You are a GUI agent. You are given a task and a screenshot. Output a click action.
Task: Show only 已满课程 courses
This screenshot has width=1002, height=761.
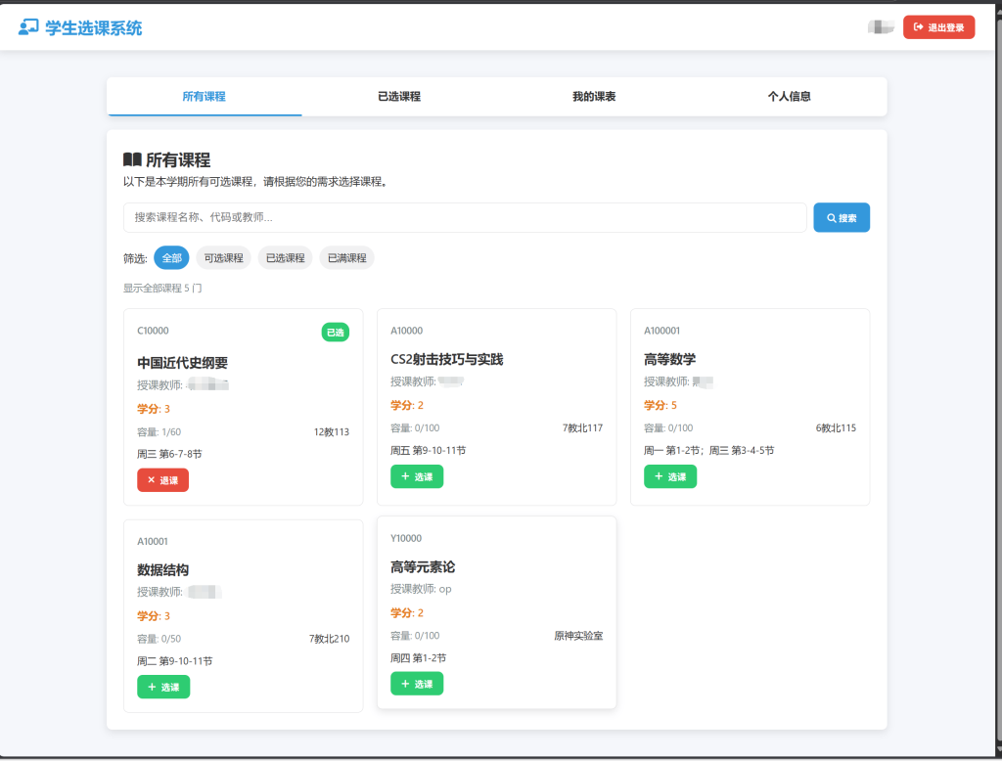pos(346,258)
